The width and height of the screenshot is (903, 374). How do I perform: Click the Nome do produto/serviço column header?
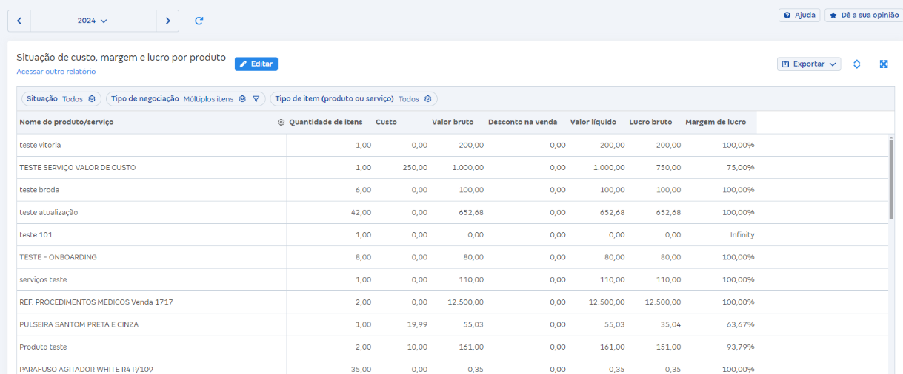tap(67, 122)
